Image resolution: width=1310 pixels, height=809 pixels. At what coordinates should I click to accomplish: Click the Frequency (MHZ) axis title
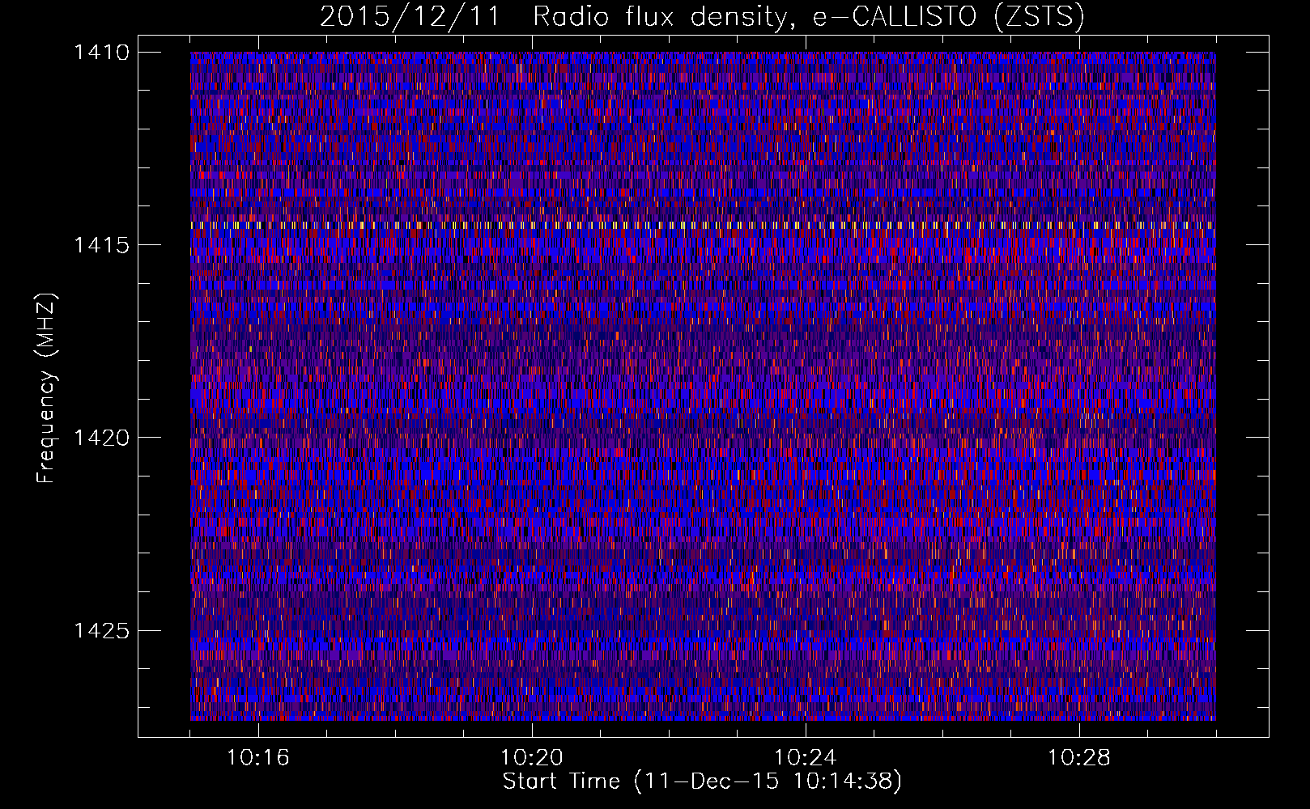tap(46, 388)
